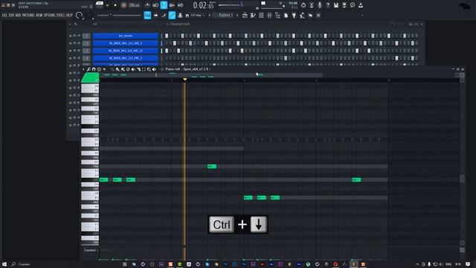Open the Windows Start menu
The image size is (476, 268).
(x=4, y=264)
